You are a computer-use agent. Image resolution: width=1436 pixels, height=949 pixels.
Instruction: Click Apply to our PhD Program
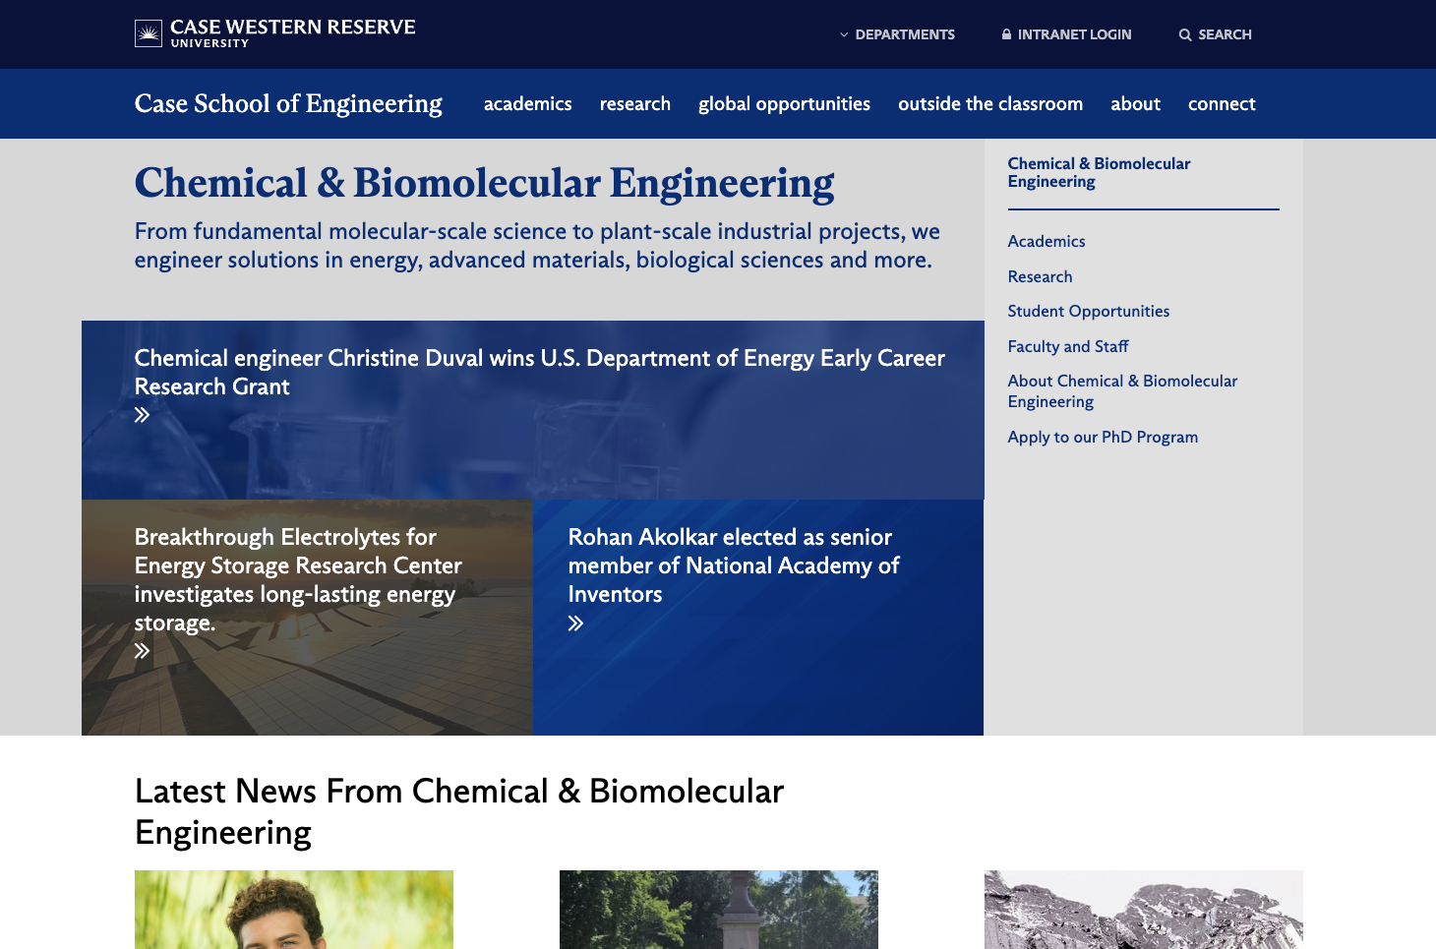point(1103,437)
